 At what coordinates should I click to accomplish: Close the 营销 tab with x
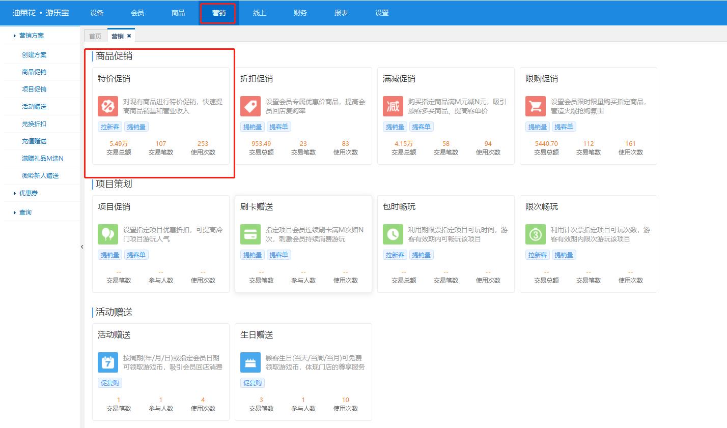click(x=129, y=36)
